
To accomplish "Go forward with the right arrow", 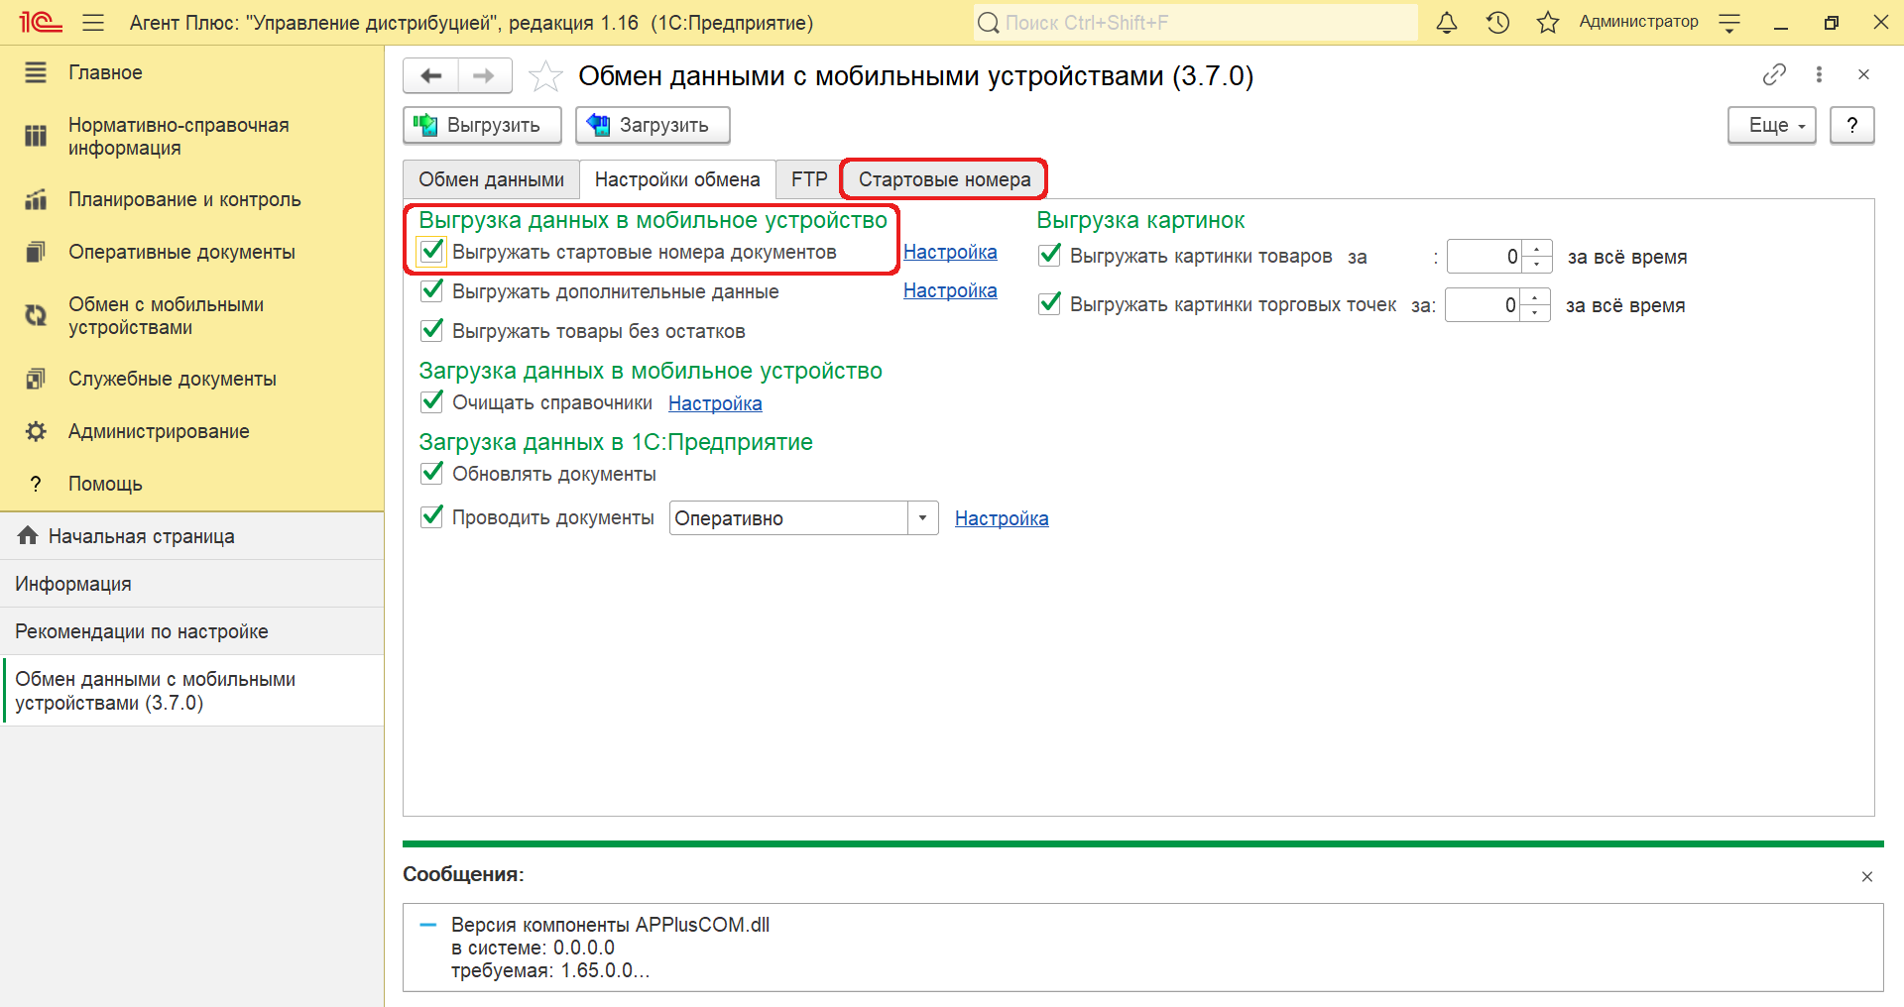I will click(x=485, y=75).
